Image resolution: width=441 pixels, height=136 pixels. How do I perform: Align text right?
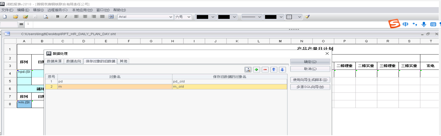pyautogui.click(x=94, y=17)
